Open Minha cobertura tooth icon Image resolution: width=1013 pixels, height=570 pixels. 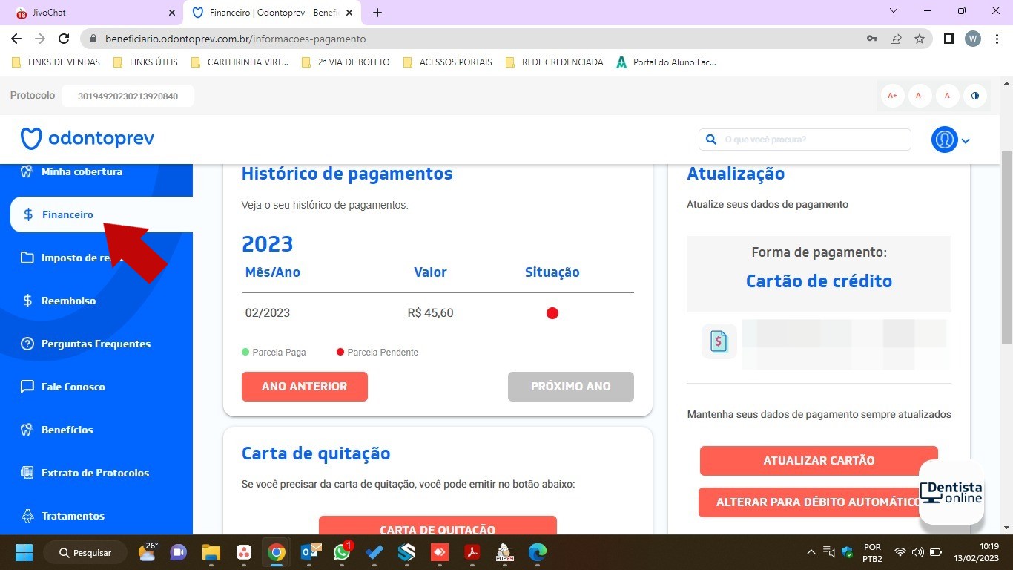pos(28,171)
